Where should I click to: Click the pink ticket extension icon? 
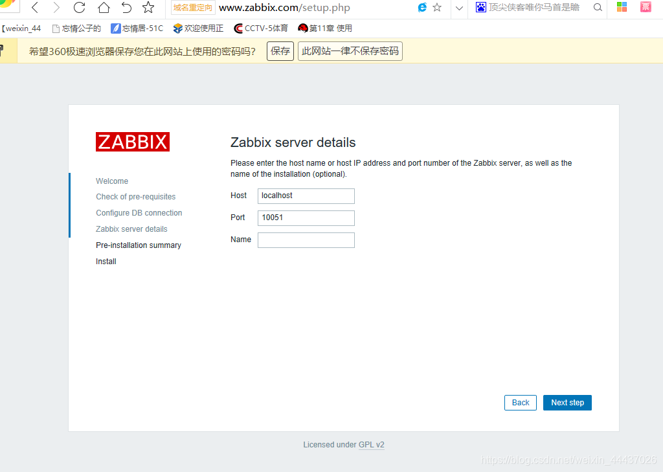(x=646, y=6)
